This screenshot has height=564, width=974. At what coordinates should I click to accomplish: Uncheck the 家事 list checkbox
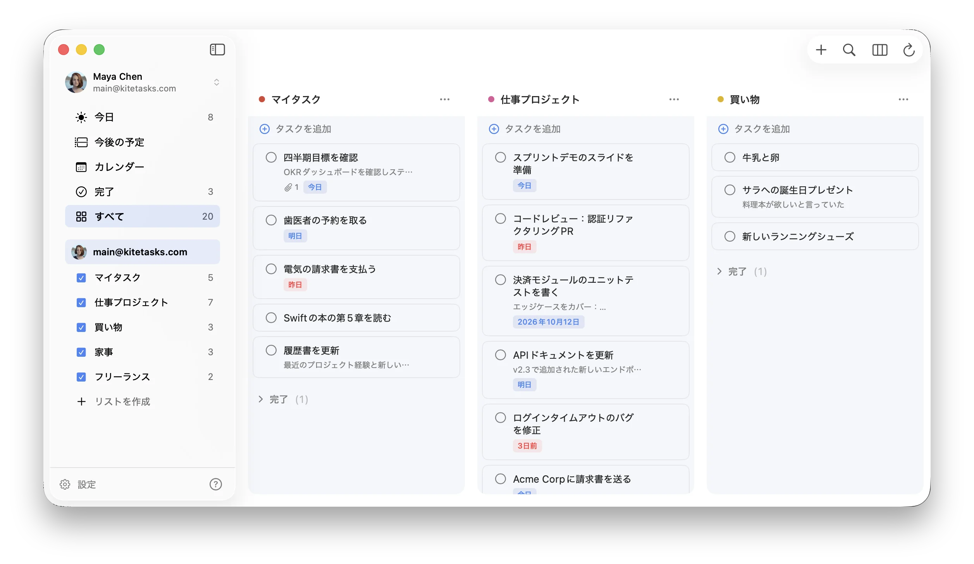pos(81,352)
